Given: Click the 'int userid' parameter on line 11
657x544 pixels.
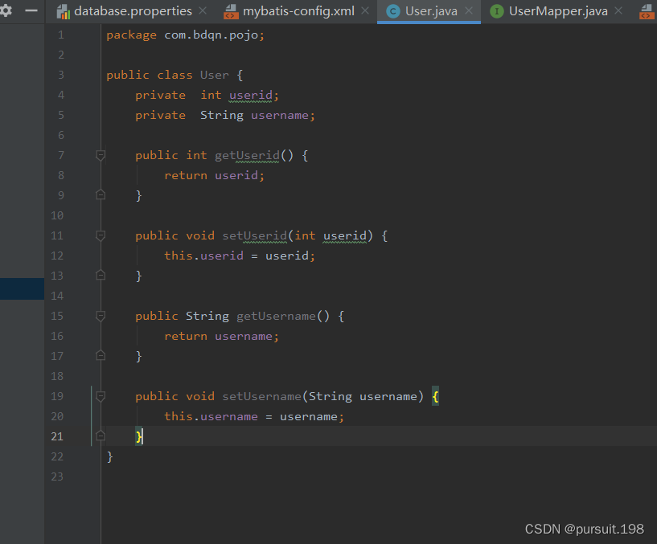Looking at the screenshot, I should click(331, 235).
